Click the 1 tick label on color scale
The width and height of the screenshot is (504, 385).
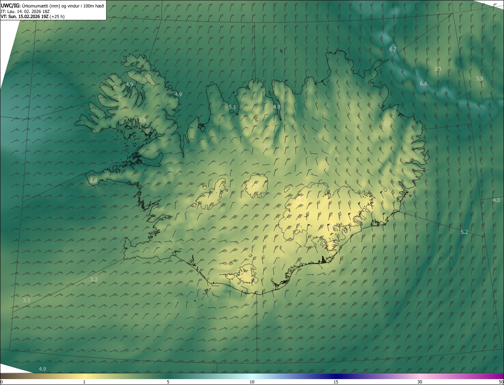point(84,382)
